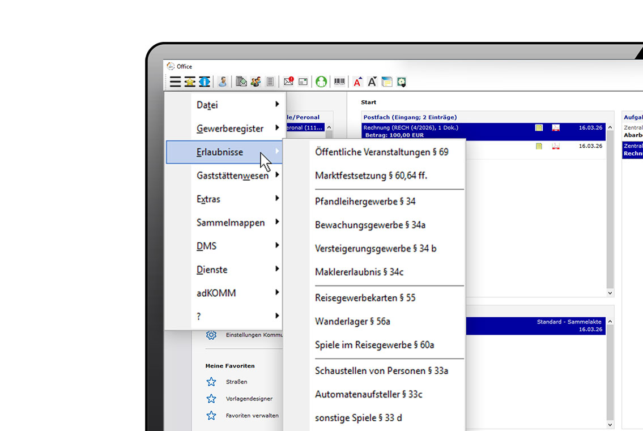Click the Postfach scroll up arrow
This screenshot has width=643, height=431.
[610, 127]
